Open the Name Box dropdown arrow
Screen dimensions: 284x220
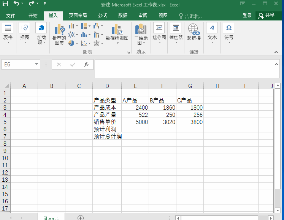[x=36, y=64]
